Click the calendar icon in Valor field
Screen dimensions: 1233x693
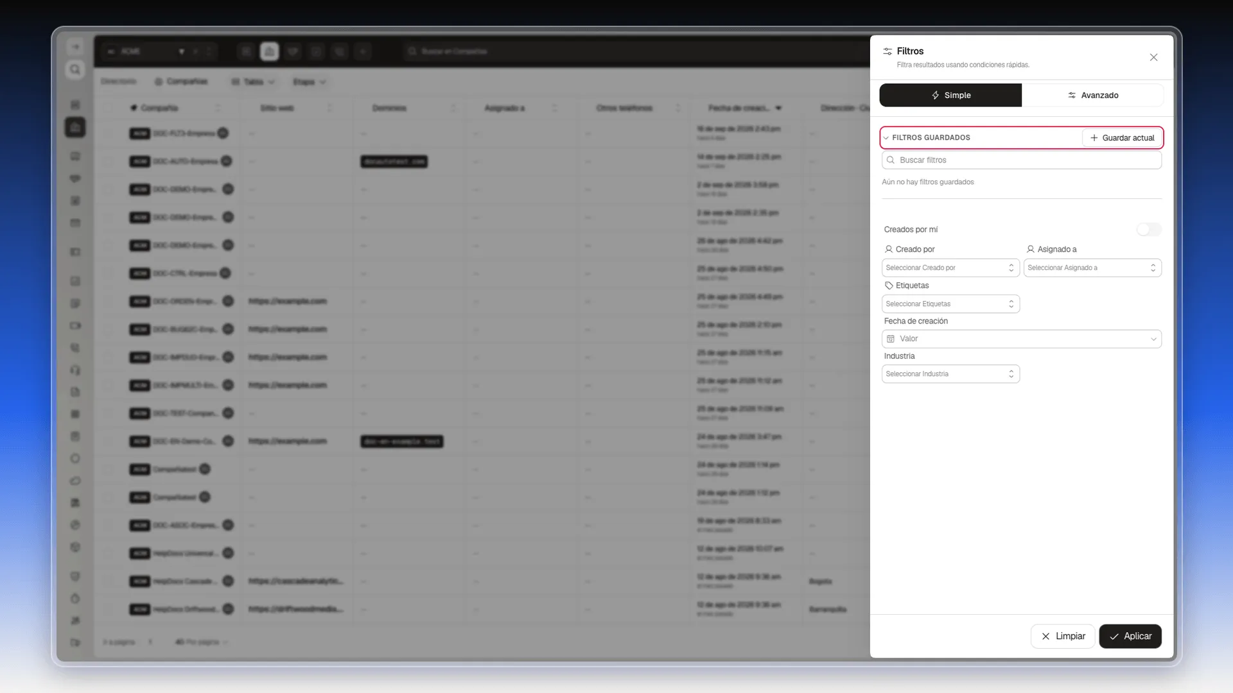pyautogui.click(x=891, y=339)
